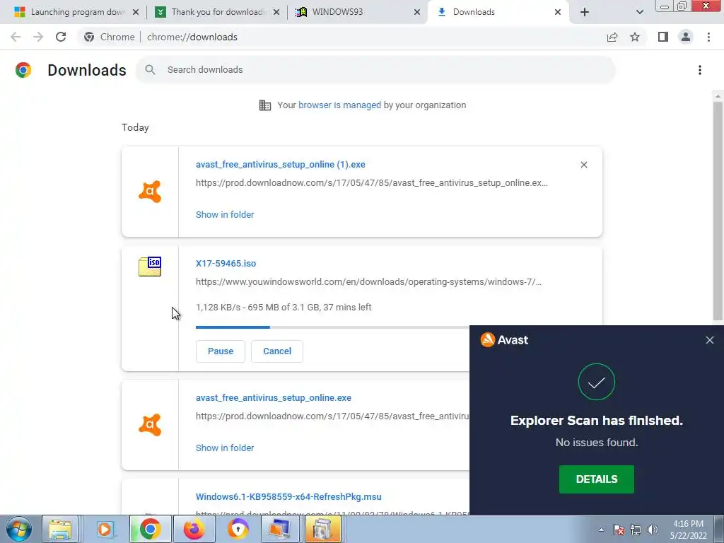Click the Avast icon of avast_free_antivirus_setup_online.exe
Screen dimensions: 724x543
pos(150,424)
